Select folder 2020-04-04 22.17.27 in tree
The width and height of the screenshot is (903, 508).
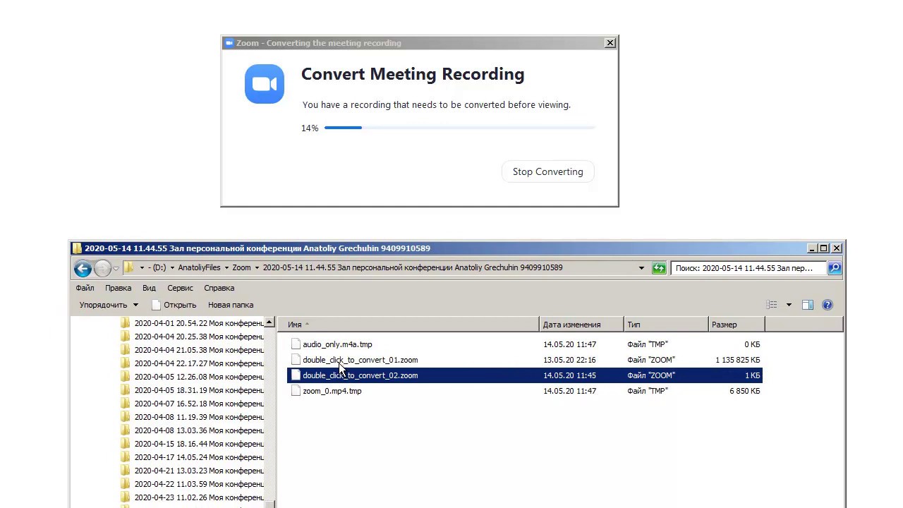coord(199,363)
